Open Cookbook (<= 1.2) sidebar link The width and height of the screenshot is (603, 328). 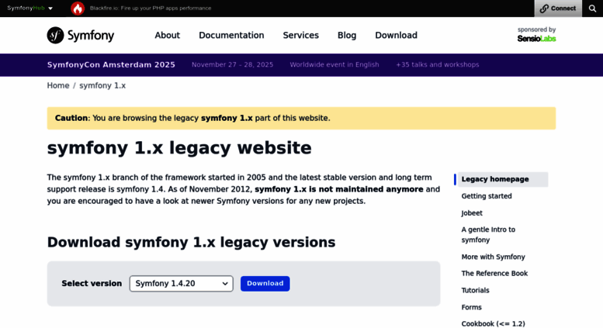(x=493, y=324)
